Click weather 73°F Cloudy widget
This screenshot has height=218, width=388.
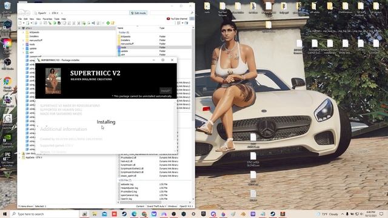[327, 214]
